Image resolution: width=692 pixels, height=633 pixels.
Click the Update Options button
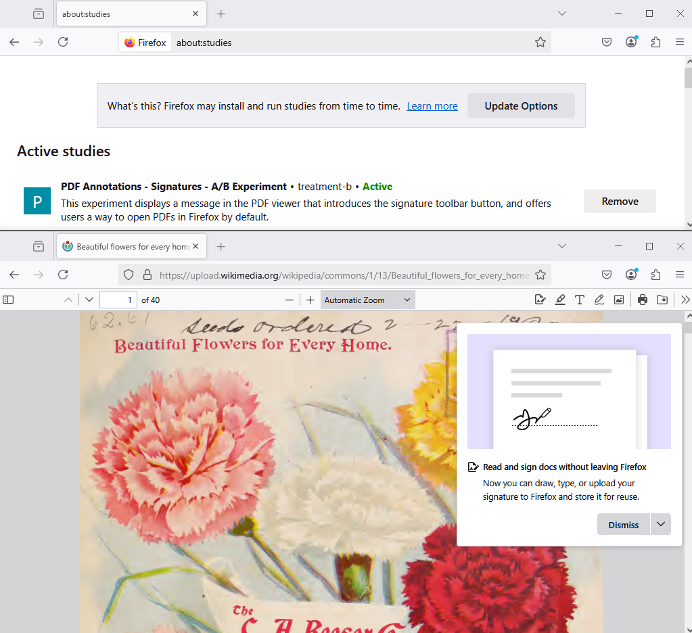click(521, 106)
